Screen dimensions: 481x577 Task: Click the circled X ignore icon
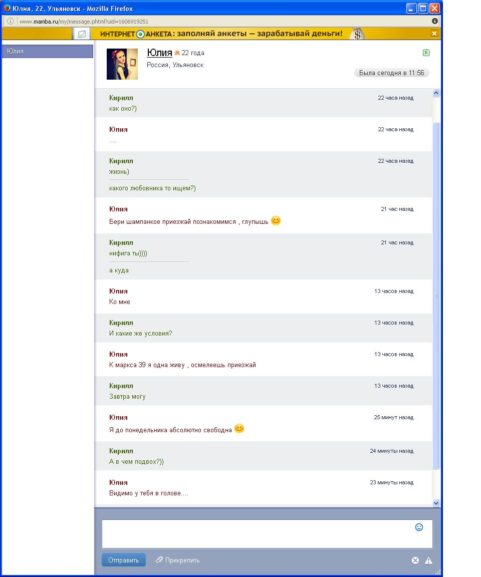(415, 560)
